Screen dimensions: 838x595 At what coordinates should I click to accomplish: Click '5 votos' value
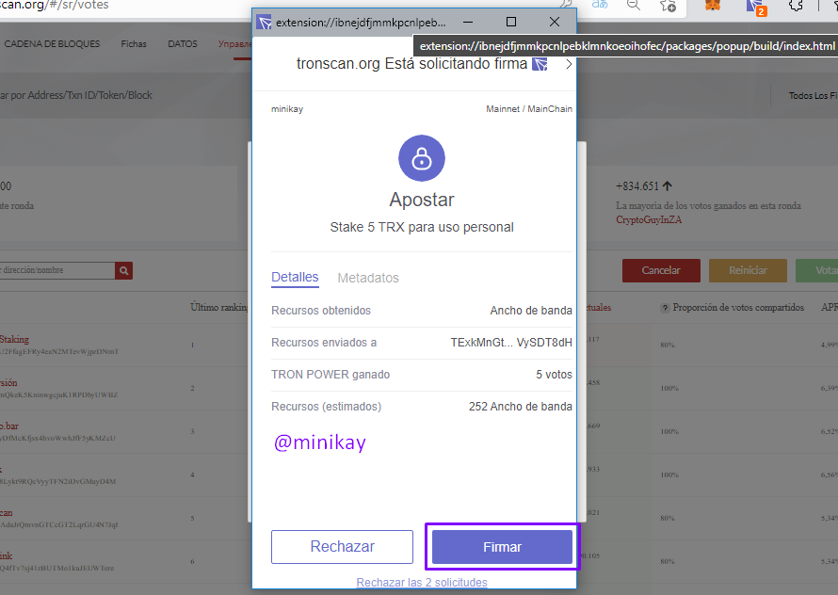[554, 375]
